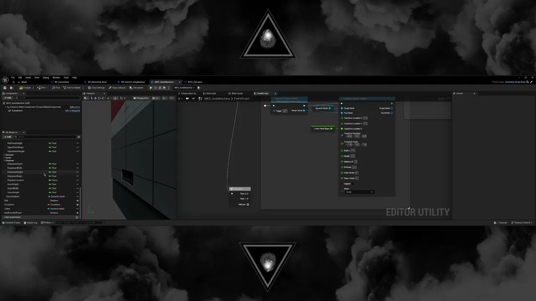The width and height of the screenshot is (536, 301).
Task: Click the edit parent class pencil icon
Action: pyautogui.click(x=531, y=82)
